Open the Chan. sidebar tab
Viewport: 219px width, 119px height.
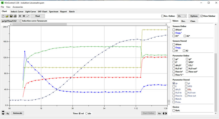193,21
